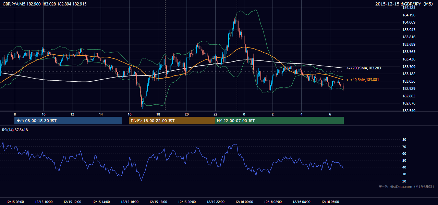438x205 pixels.
Task: Click the 40 SMA 183.081 label
Action: pyautogui.click(x=363, y=80)
